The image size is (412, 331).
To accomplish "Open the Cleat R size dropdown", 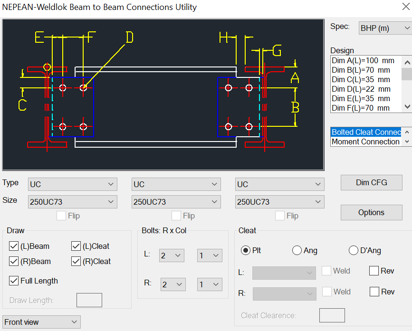I will click(285, 294).
